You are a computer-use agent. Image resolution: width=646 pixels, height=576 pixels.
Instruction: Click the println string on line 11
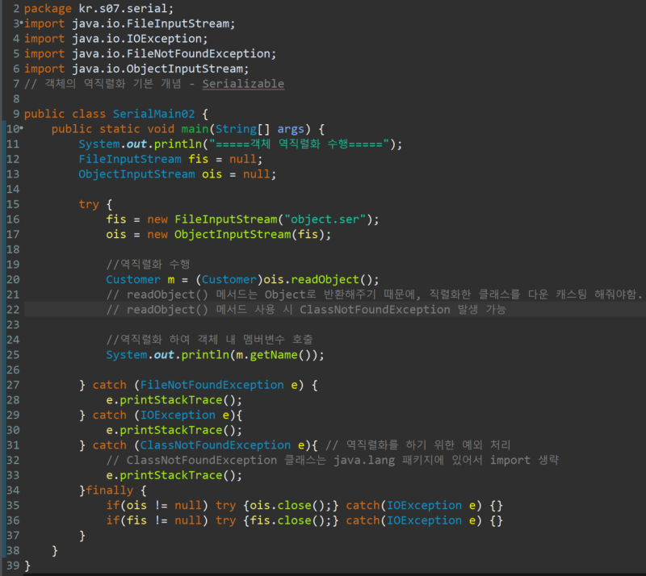click(x=299, y=144)
